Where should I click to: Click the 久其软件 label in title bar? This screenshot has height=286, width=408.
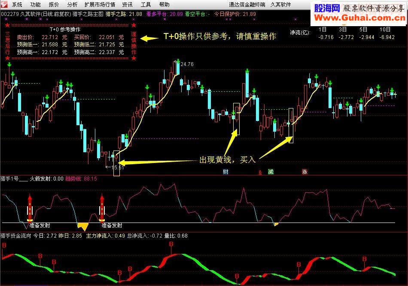280,4
